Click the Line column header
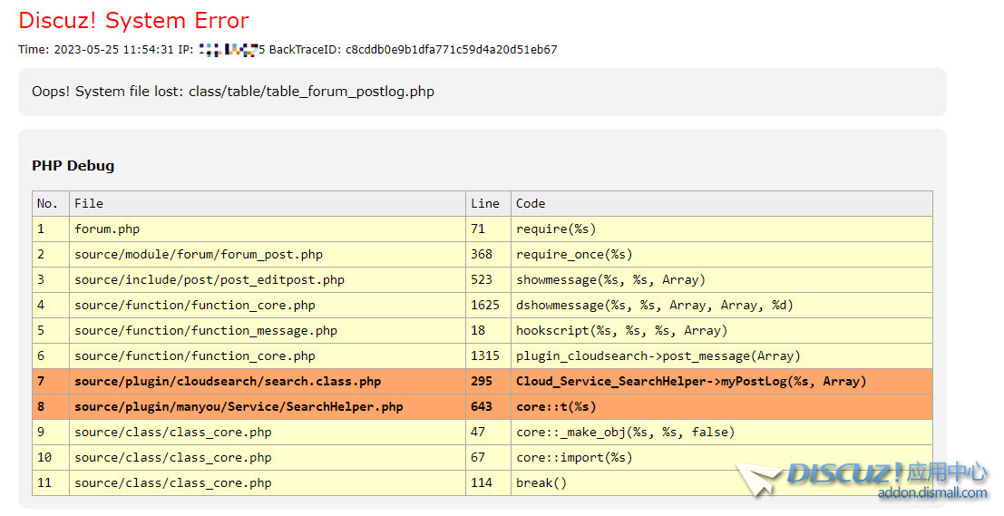 (485, 203)
